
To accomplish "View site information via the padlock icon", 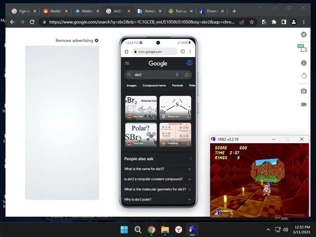I will [x=44, y=22].
